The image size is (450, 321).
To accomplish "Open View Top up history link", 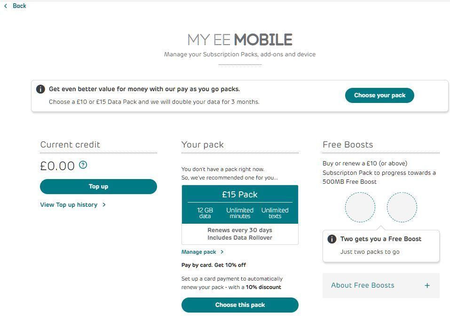I will click(69, 204).
